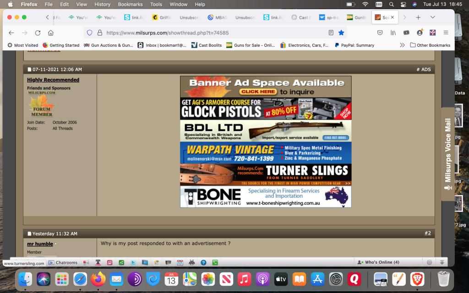Save page to Pocket icon
469x293 pixels.
pos(380,33)
